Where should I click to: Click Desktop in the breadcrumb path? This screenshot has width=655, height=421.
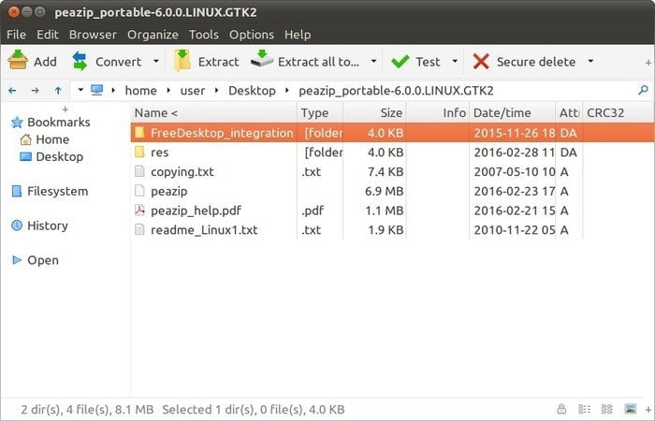point(252,91)
